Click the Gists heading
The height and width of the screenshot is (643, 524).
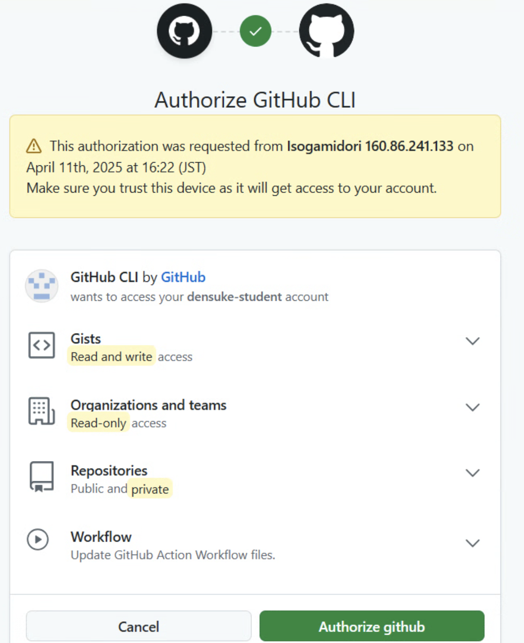pos(86,339)
